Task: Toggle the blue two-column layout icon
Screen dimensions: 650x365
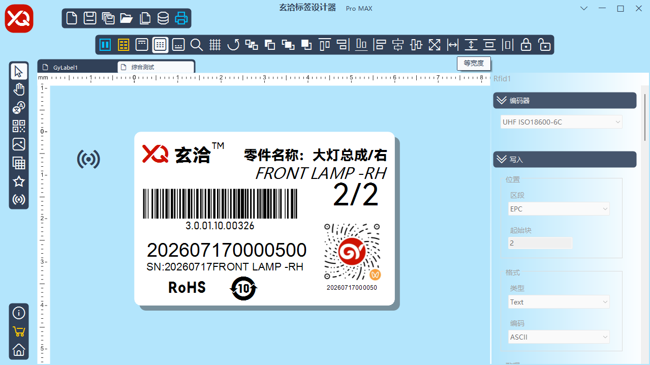Action: coord(105,45)
